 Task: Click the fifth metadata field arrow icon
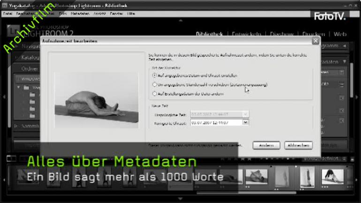(342, 120)
